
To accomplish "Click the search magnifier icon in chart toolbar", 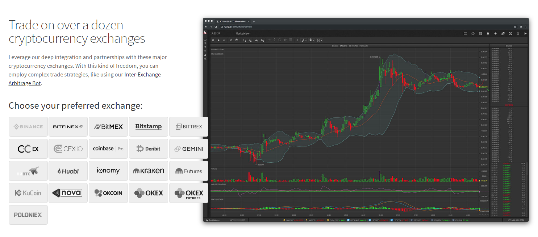I will (x=213, y=40).
